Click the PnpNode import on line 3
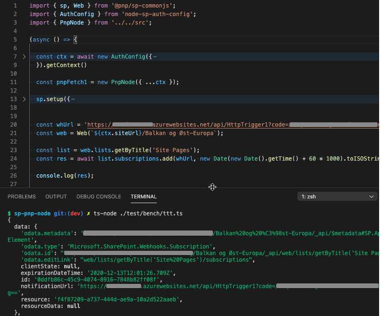The height and width of the screenshot is (316, 381). [72, 23]
